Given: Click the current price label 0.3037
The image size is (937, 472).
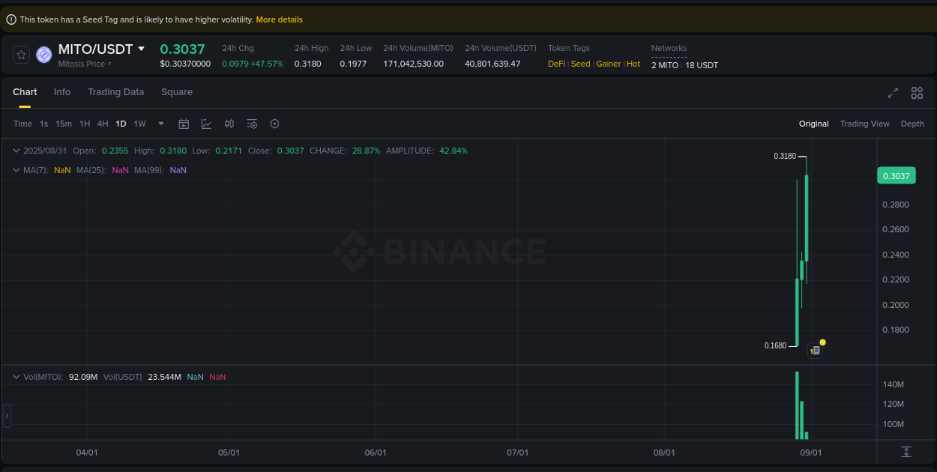Looking at the screenshot, I should tap(897, 175).
